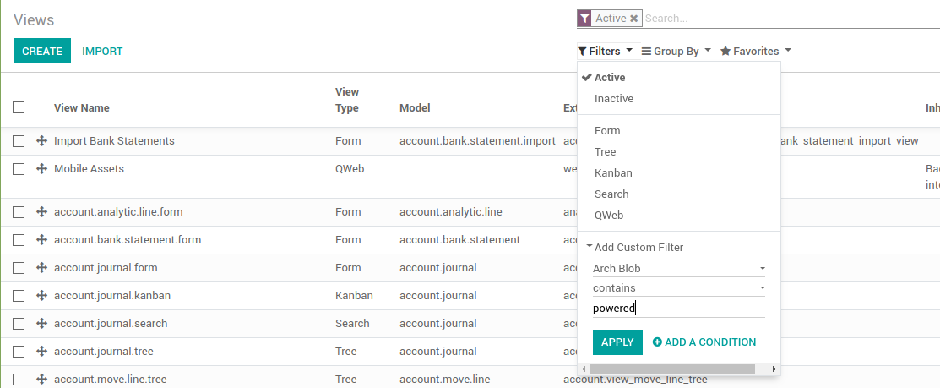
Task: Click plus icon to add a condition
Action: pyautogui.click(x=657, y=342)
